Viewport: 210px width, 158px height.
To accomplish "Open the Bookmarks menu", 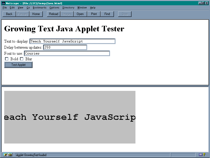I will [39, 8].
